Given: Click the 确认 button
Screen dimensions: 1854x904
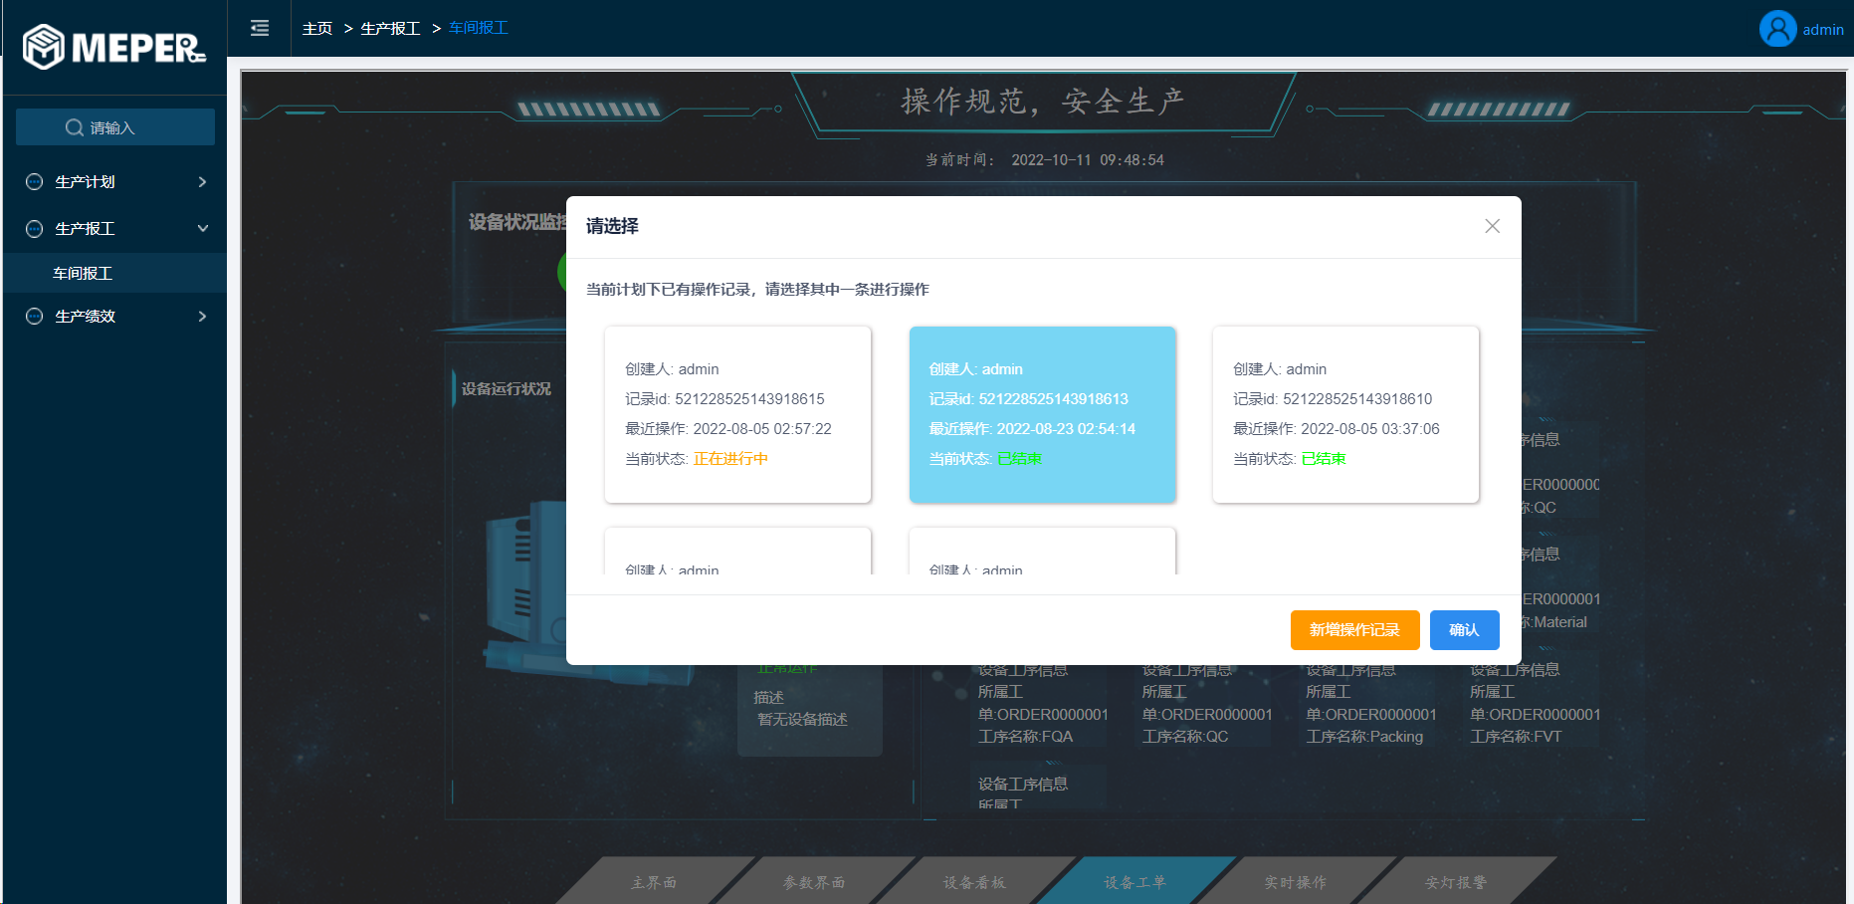Looking at the screenshot, I should [1464, 630].
